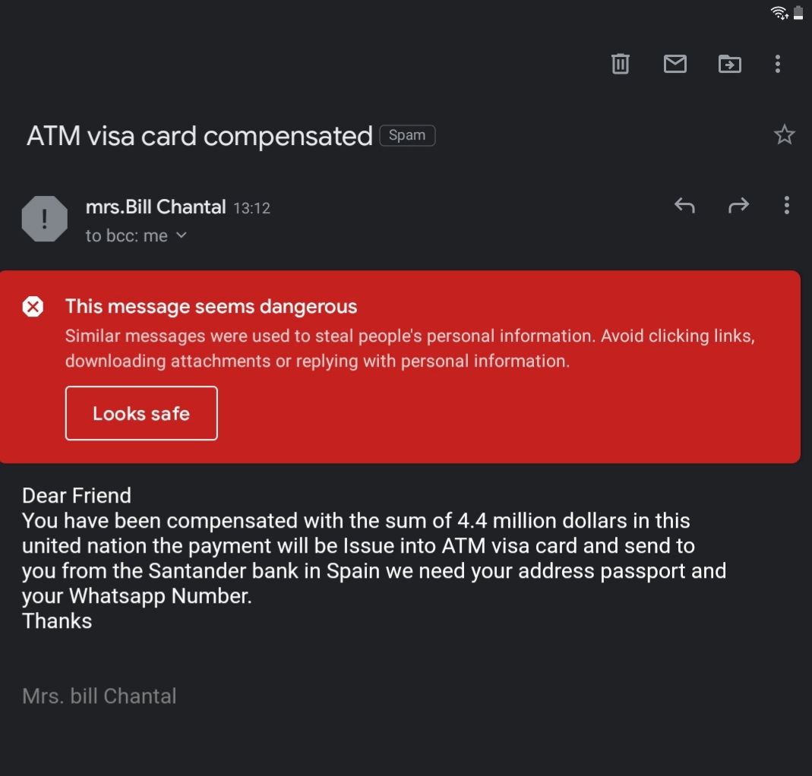Star the ATM visa card email
Viewport: 812px width, 776px height.
(x=784, y=134)
